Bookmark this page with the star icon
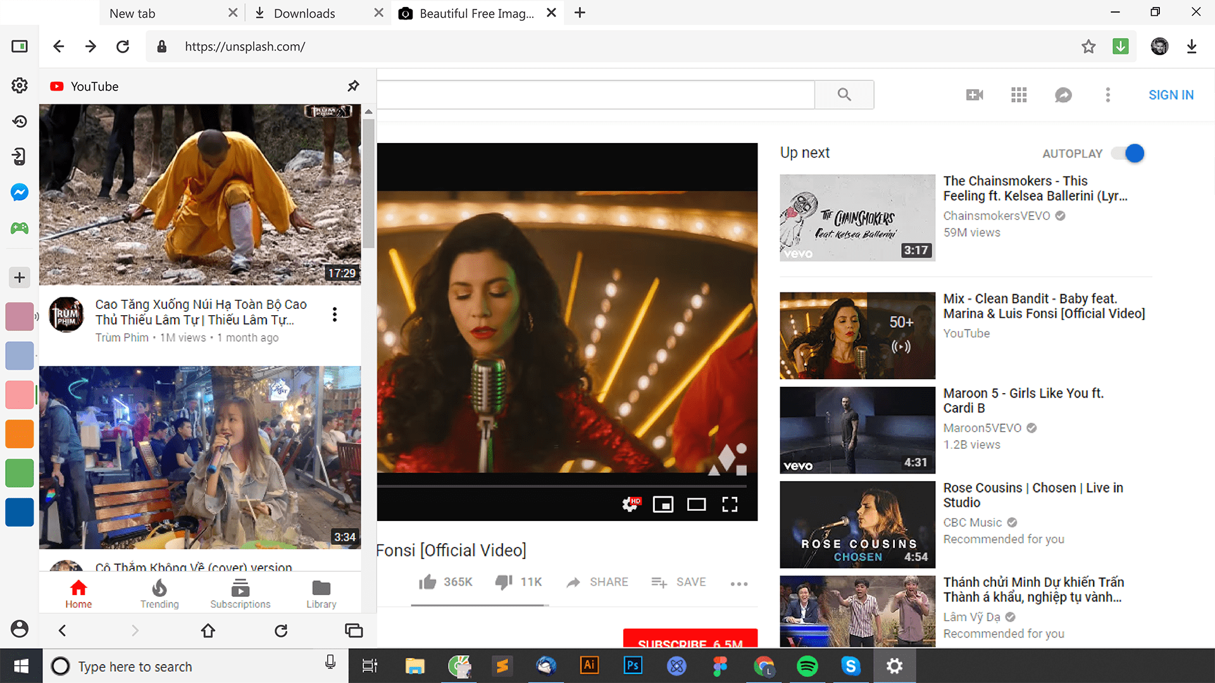This screenshot has width=1215, height=683. pos(1088,46)
